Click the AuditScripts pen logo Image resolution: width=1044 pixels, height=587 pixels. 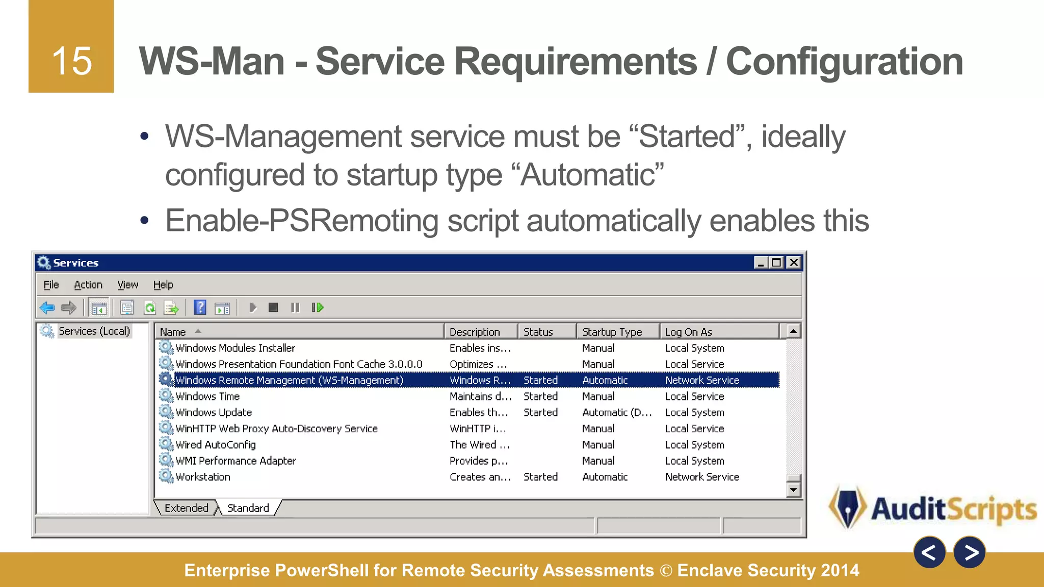tap(847, 508)
